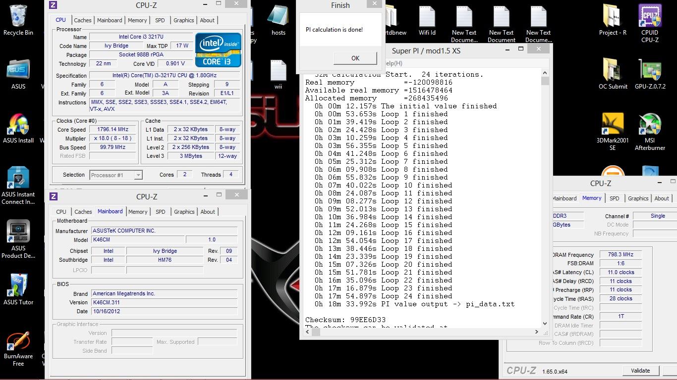Click Super PI vertical scrollbar up arrow
677x380 pixels.
tap(545, 73)
